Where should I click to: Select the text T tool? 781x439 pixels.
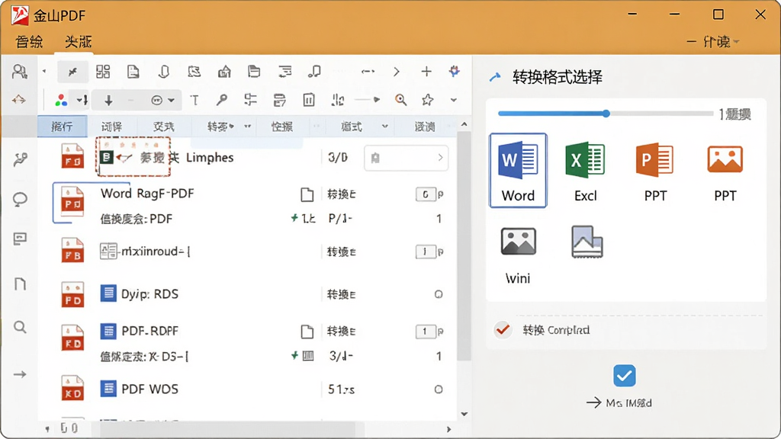click(194, 101)
